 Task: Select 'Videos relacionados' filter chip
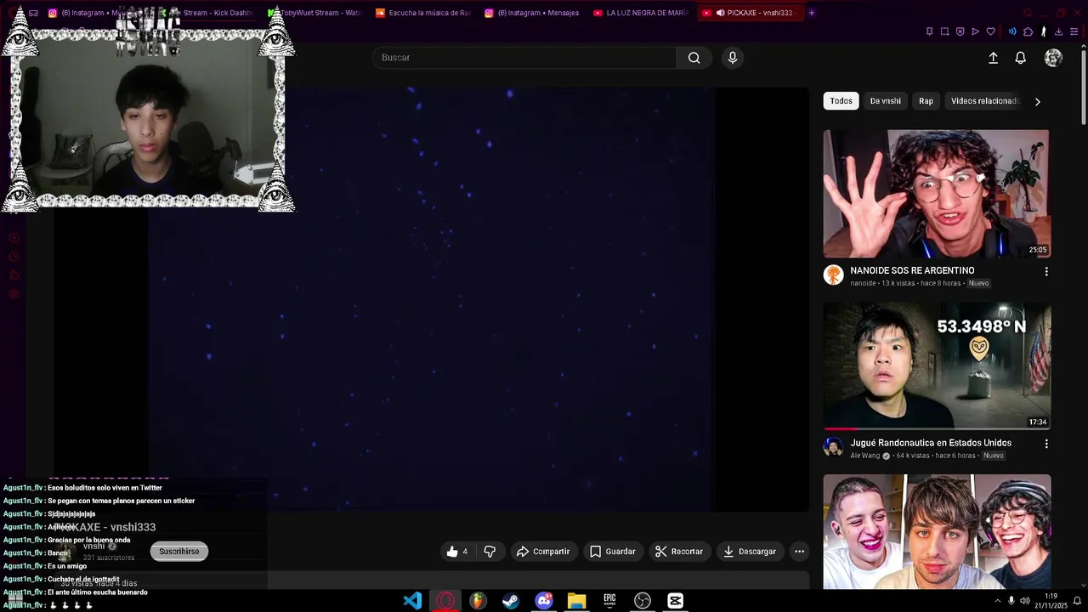[x=983, y=101]
